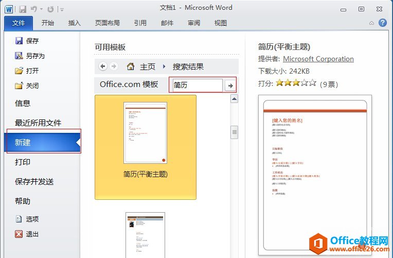Click the search arrow button next to 简历

(x=230, y=86)
